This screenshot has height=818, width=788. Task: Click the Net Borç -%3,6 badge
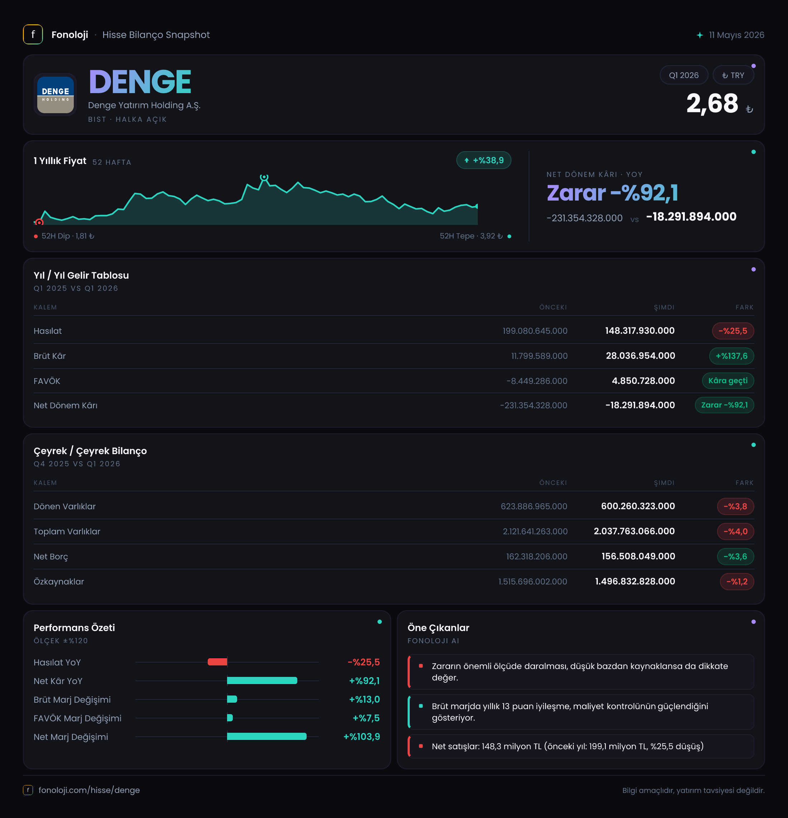click(x=735, y=556)
